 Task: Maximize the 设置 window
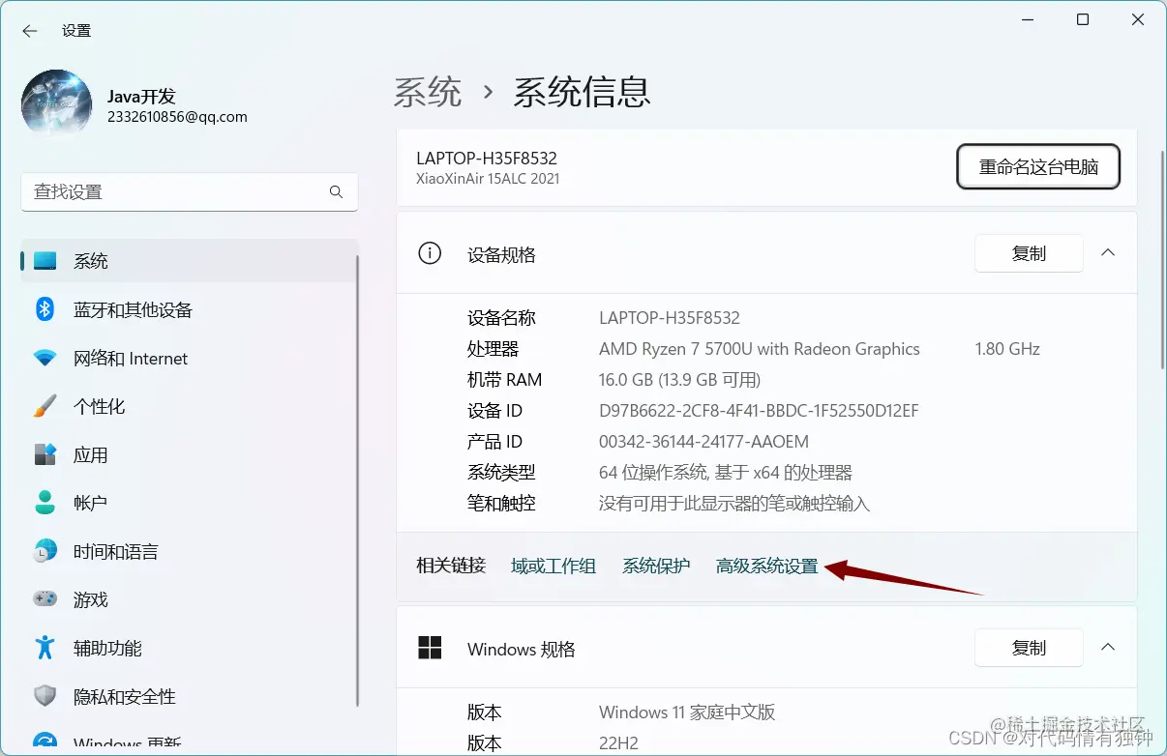pos(1083,19)
